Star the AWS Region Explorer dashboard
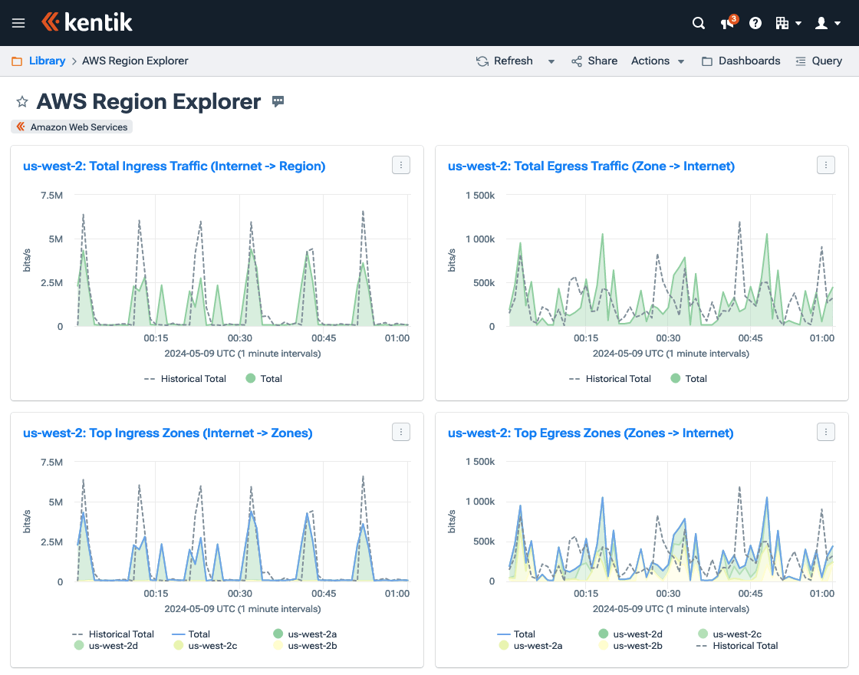 [21, 100]
